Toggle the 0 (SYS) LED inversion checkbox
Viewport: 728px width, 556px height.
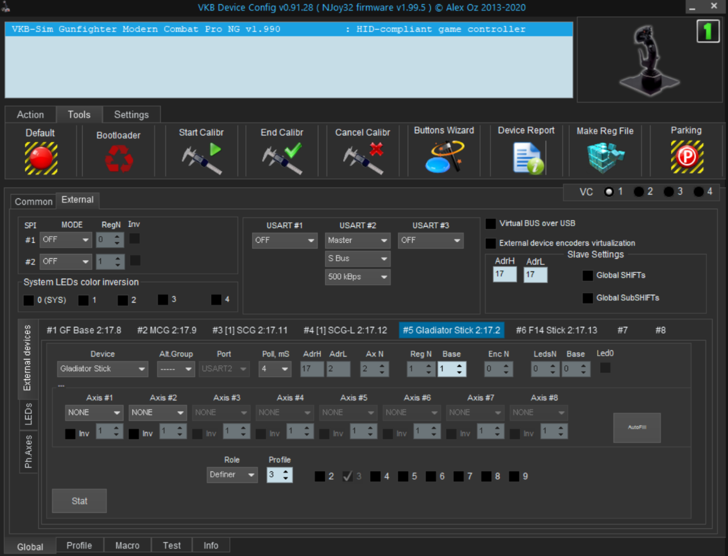[x=29, y=300]
